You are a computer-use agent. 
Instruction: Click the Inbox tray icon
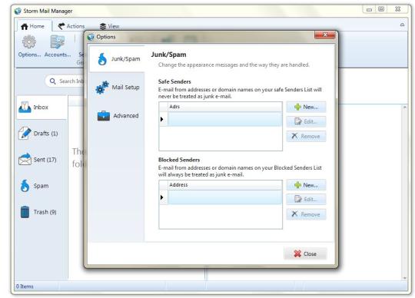coord(25,107)
